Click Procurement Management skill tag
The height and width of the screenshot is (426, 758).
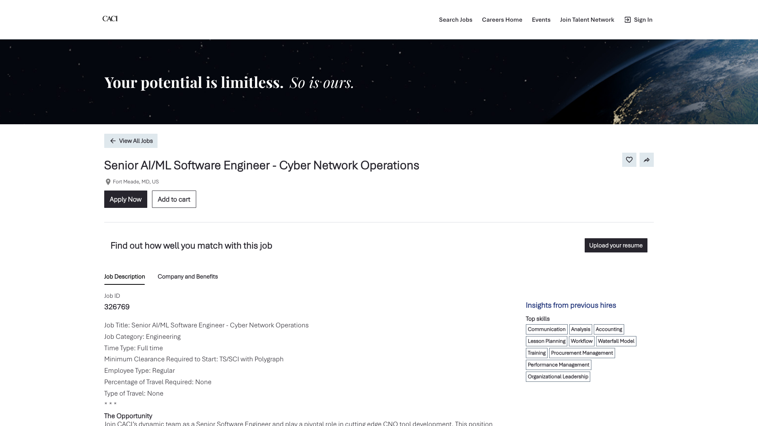tap(582, 353)
